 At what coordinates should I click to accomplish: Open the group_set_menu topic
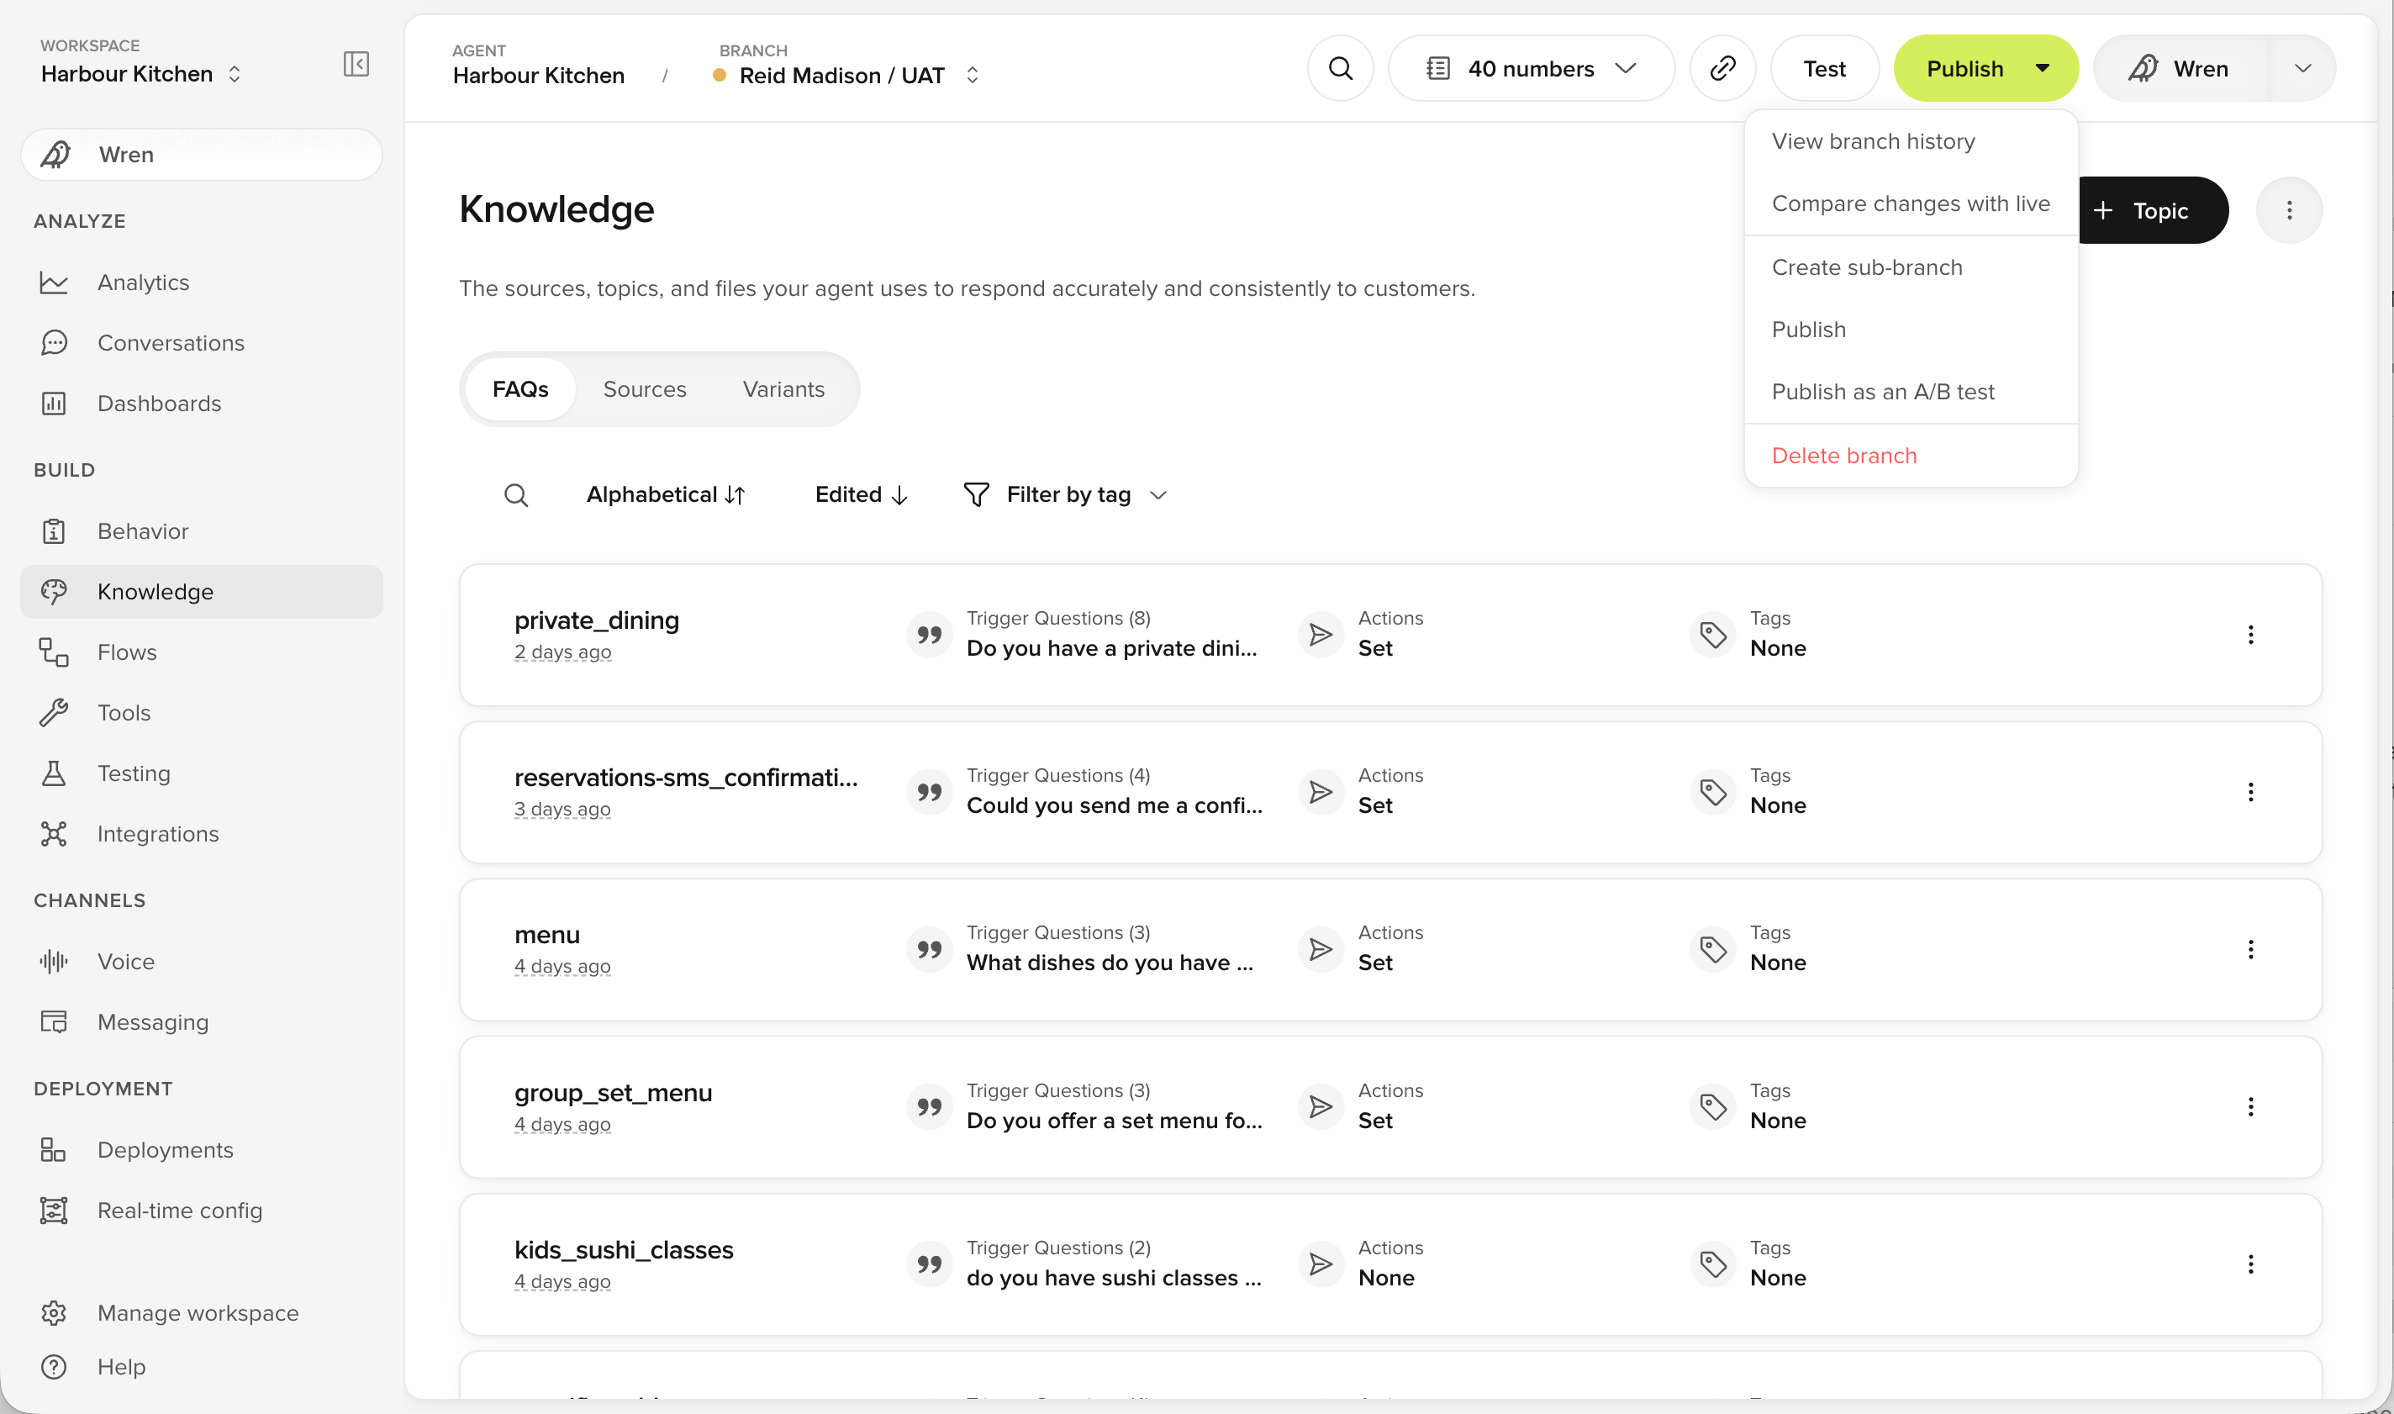pos(614,1092)
